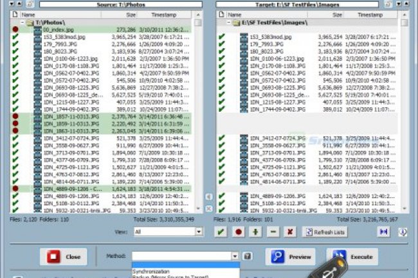Select Synchronization from the method list

[152, 272]
